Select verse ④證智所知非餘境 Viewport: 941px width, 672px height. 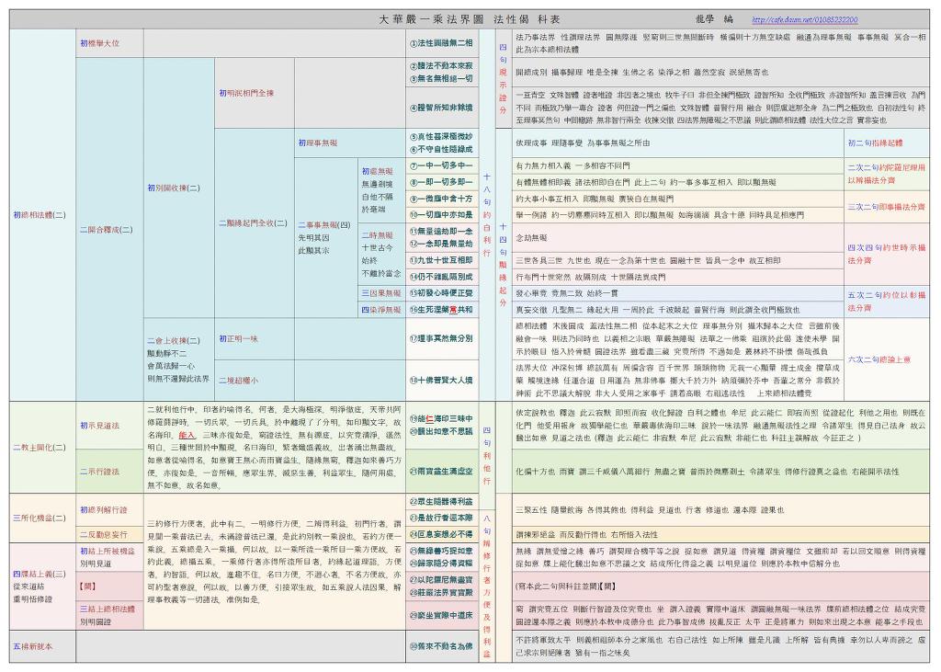pos(441,108)
